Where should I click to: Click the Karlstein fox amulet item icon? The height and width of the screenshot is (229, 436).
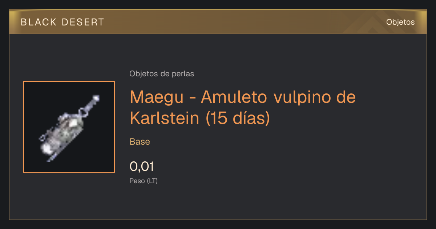(69, 127)
